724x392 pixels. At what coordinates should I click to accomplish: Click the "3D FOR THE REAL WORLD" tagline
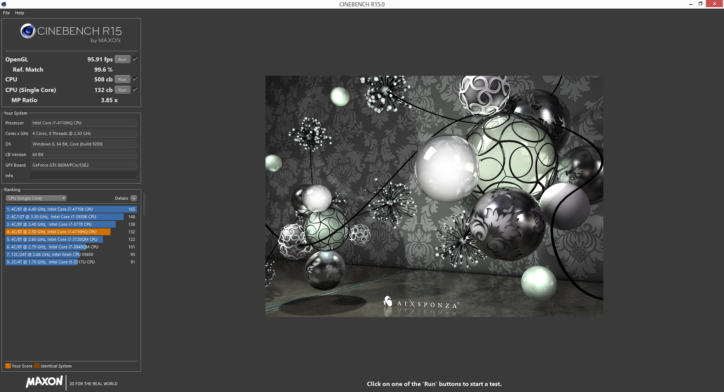(93, 384)
